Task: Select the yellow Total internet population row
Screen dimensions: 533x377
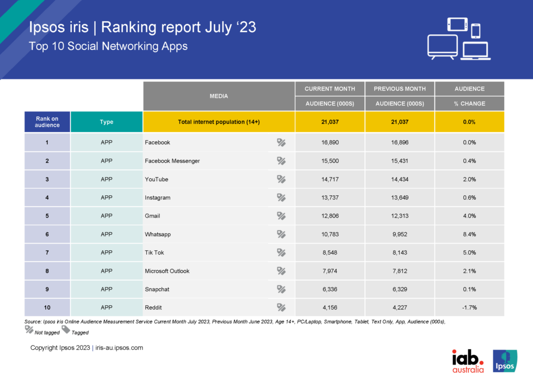Action: point(218,121)
